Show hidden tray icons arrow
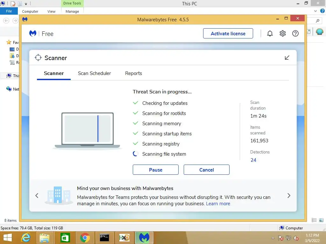 273,238
